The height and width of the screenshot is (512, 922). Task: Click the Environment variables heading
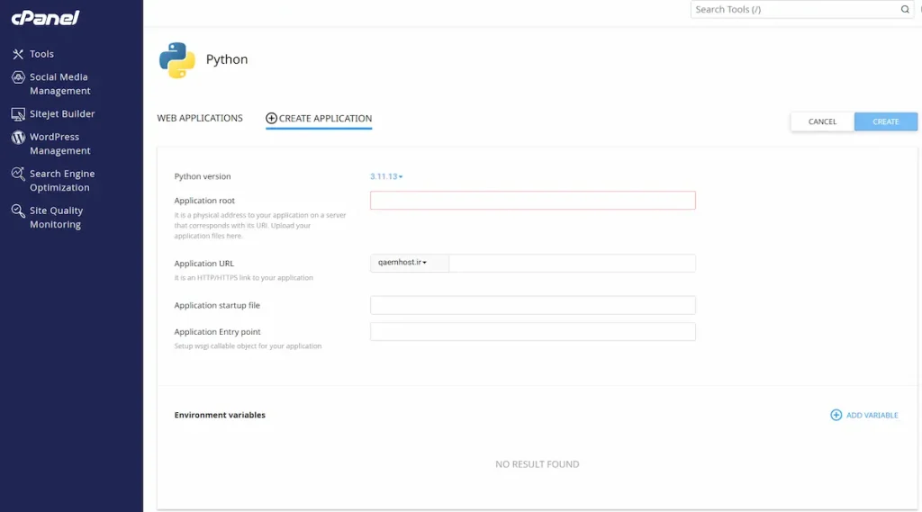(x=220, y=415)
